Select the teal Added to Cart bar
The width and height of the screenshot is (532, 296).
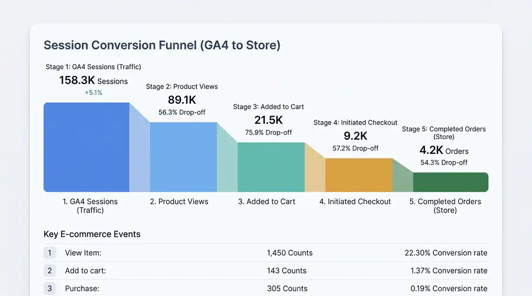271,167
